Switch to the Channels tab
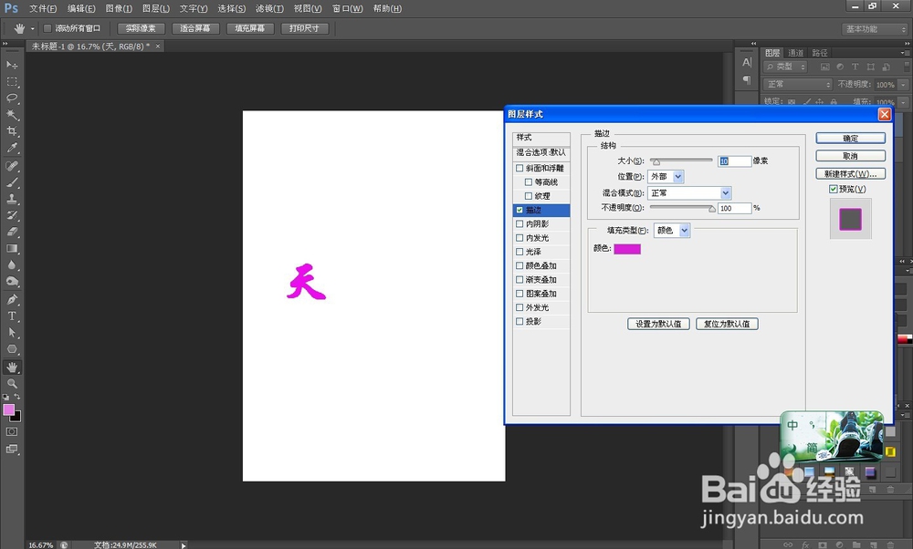This screenshot has width=913, height=549. (796, 53)
